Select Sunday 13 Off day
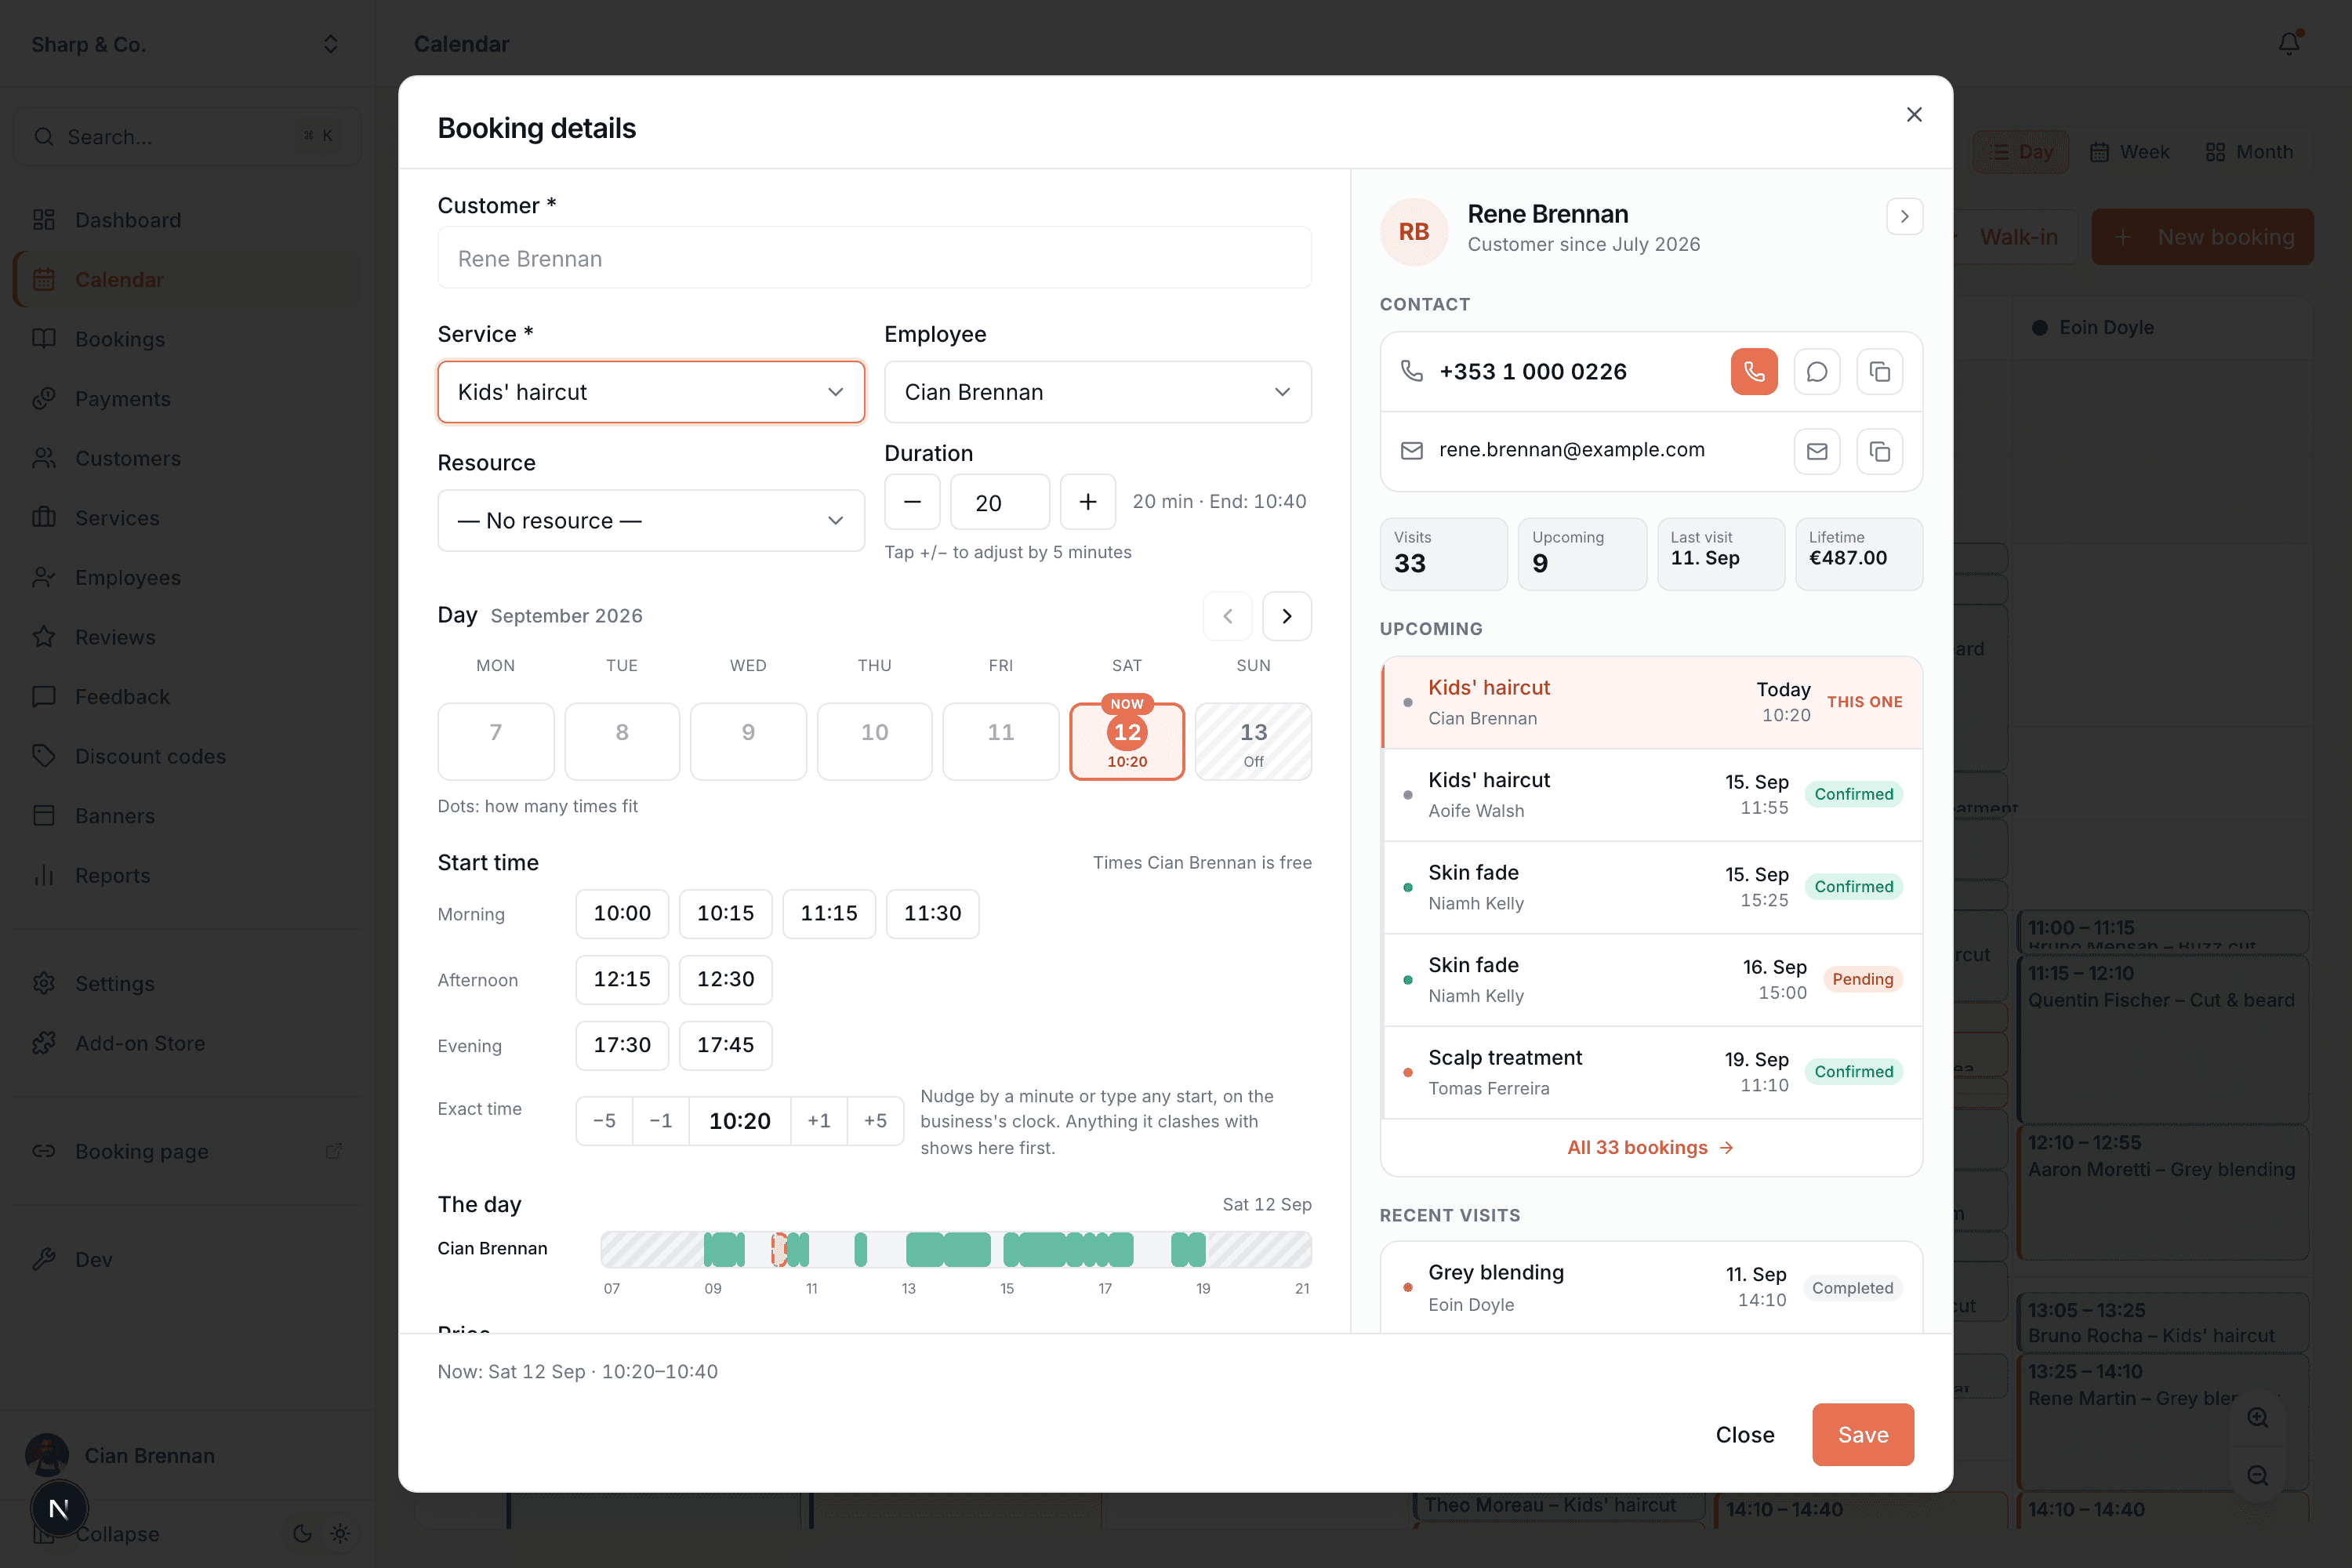 coord(1253,741)
